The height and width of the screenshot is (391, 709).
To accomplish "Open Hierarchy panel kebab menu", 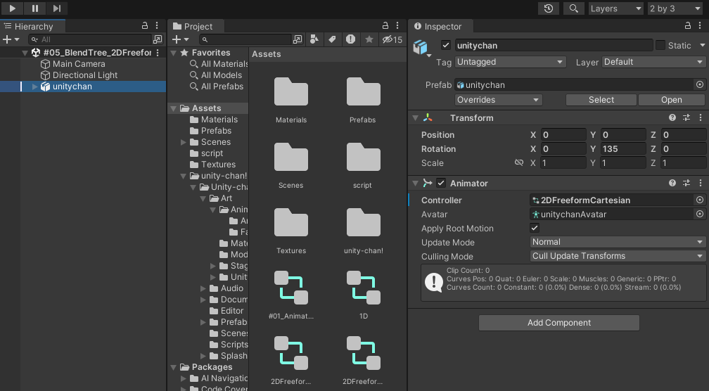I will (157, 26).
